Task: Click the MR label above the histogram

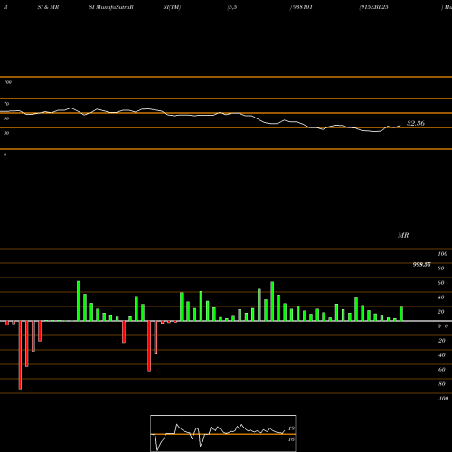Action: coord(403,235)
